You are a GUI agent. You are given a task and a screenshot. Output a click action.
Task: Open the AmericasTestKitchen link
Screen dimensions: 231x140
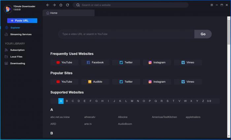pos(164,117)
